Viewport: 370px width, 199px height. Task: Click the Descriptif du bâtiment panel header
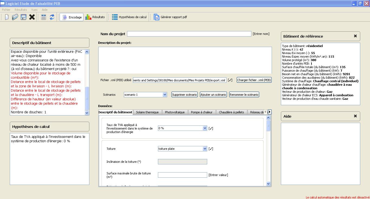tap(50, 43)
